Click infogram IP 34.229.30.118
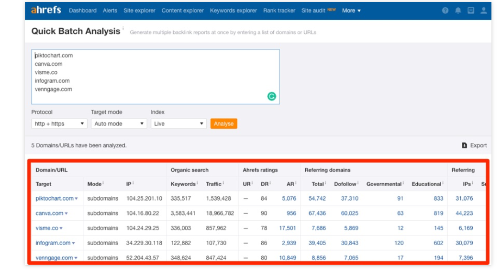501x272 pixels. 144,243
